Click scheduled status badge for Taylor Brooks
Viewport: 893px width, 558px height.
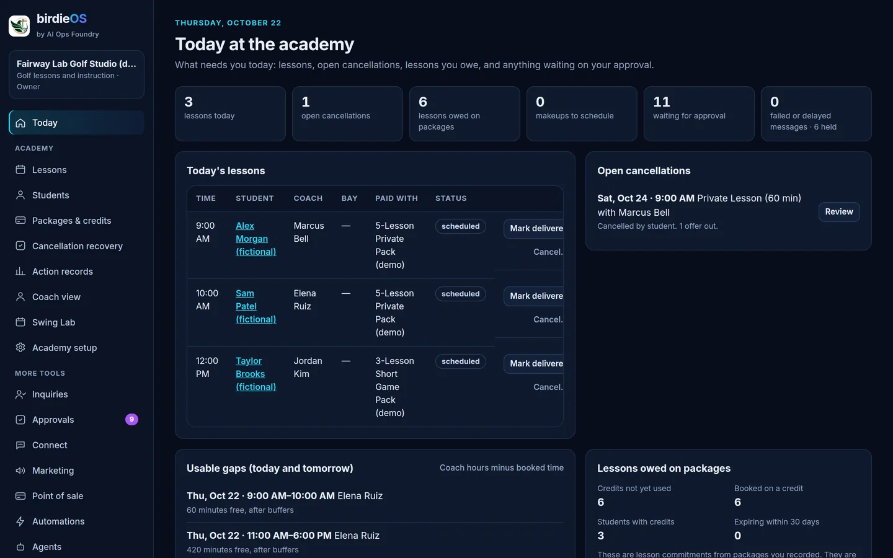click(460, 361)
